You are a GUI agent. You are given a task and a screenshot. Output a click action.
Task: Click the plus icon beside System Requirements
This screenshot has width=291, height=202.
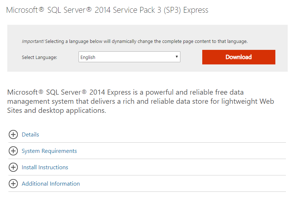(x=13, y=151)
